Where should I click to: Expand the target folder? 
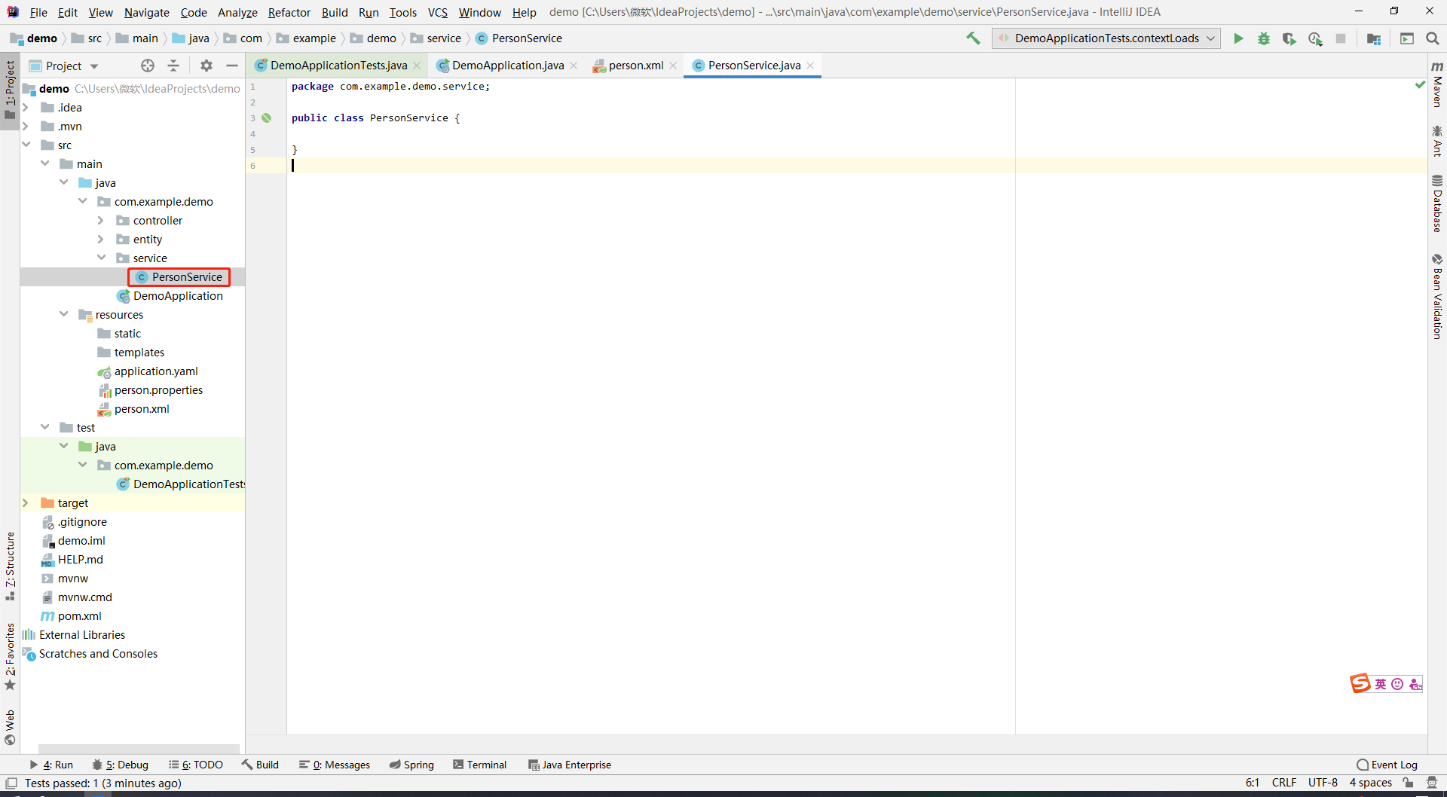(26, 503)
